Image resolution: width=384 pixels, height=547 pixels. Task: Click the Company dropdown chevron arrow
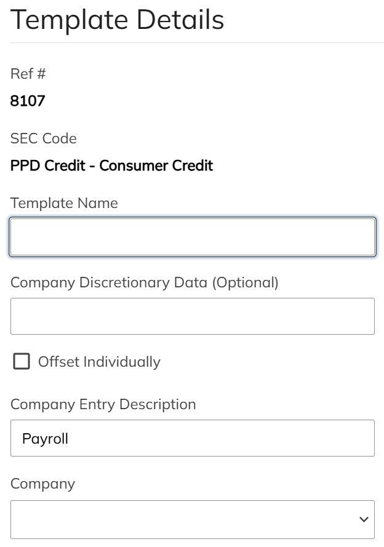point(363,520)
